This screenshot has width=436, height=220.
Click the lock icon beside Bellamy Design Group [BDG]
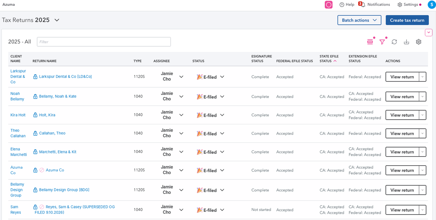[x=35, y=190]
